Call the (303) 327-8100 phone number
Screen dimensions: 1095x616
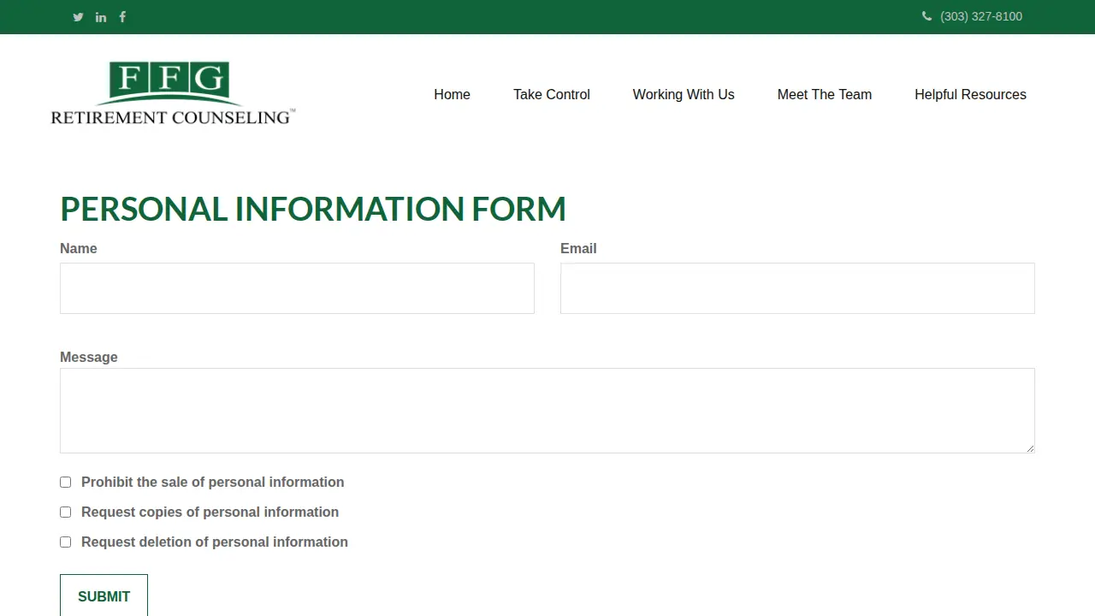coord(981,16)
